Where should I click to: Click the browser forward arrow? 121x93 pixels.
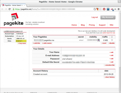[x=6, y=9]
